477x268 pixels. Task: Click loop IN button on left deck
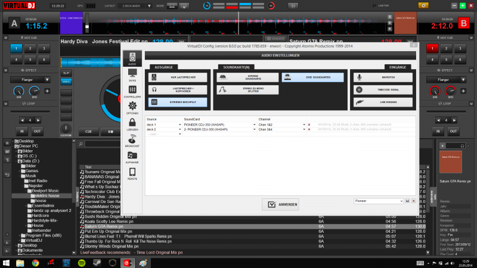pos(22,131)
